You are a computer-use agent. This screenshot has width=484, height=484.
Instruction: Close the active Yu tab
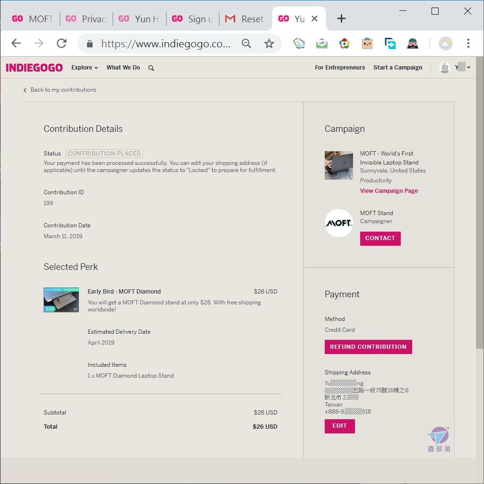click(x=314, y=18)
